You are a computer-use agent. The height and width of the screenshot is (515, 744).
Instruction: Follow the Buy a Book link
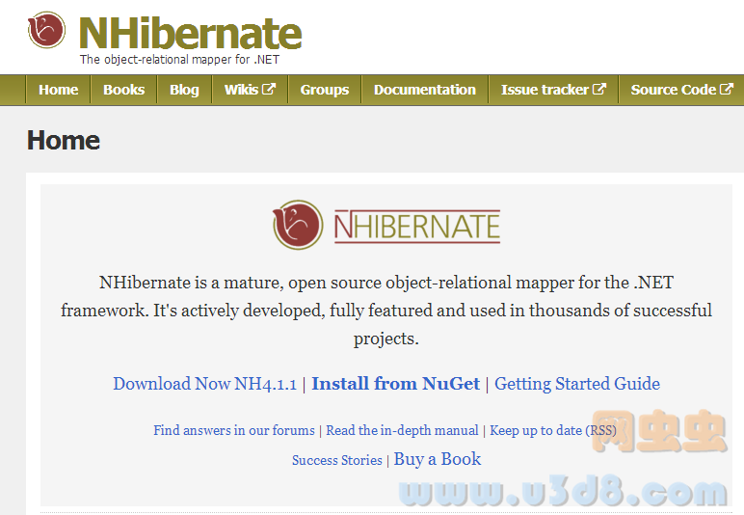tap(437, 459)
